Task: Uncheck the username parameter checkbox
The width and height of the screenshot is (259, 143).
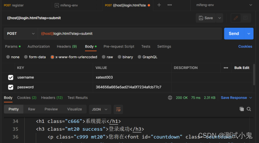Action: click(x=11, y=77)
